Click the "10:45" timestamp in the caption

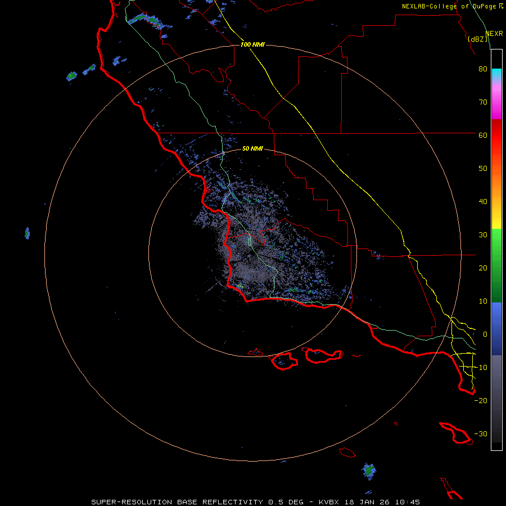[408, 502]
